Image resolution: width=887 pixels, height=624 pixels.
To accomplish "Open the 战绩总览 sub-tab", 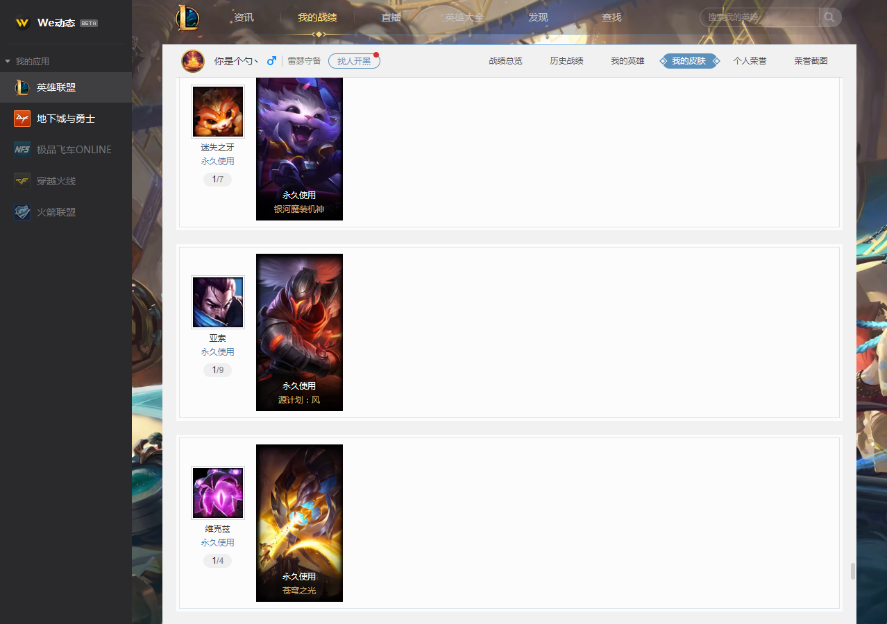I will [x=506, y=61].
